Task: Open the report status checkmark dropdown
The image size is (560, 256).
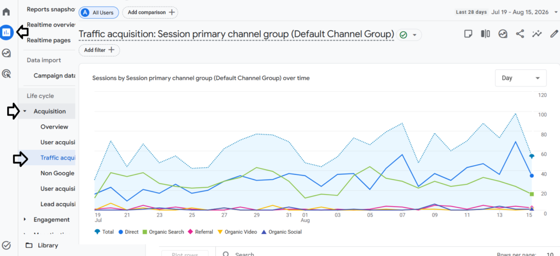Action: [x=409, y=35]
